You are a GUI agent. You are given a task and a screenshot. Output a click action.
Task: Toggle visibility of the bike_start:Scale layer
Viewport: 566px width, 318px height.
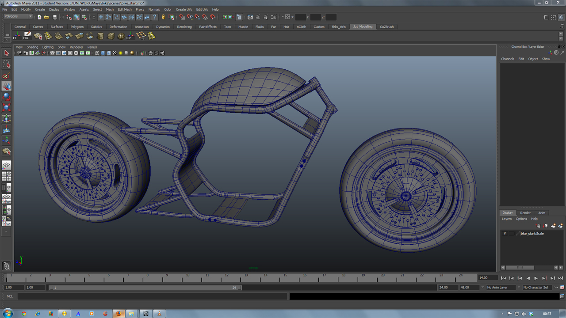(504, 233)
